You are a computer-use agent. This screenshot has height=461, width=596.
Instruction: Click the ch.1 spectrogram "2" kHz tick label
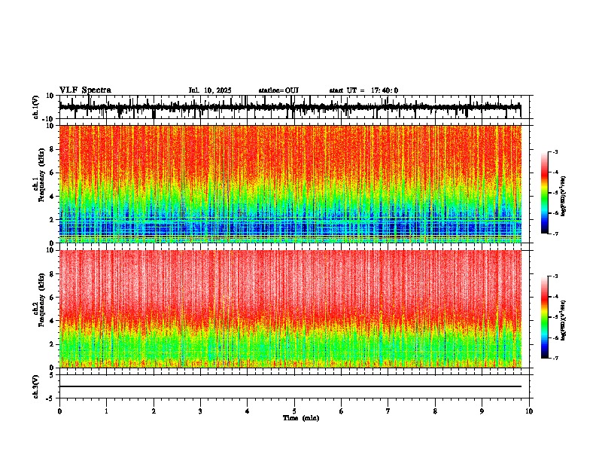coord(52,219)
